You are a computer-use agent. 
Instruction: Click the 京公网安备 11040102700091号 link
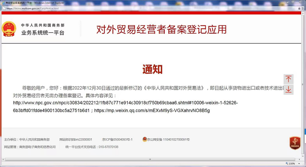(x=168, y=140)
